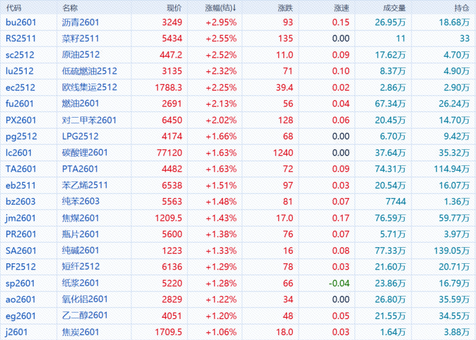Click the 1240 涨跌 value

pyautogui.click(x=283, y=152)
